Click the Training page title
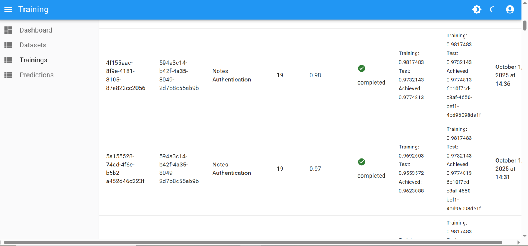This screenshot has width=528, height=246. pyautogui.click(x=33, y=10)
